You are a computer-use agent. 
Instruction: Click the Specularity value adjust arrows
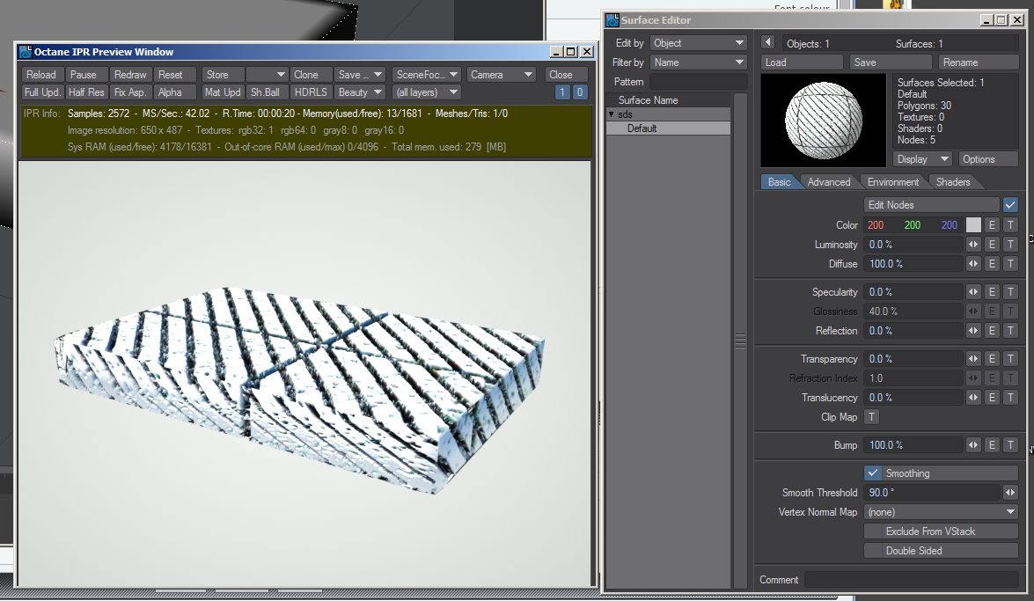[973, 291]
